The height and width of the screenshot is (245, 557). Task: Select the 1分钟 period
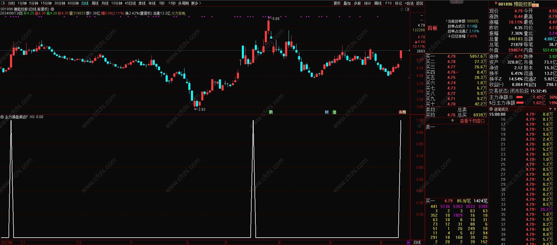pos(22,3)
